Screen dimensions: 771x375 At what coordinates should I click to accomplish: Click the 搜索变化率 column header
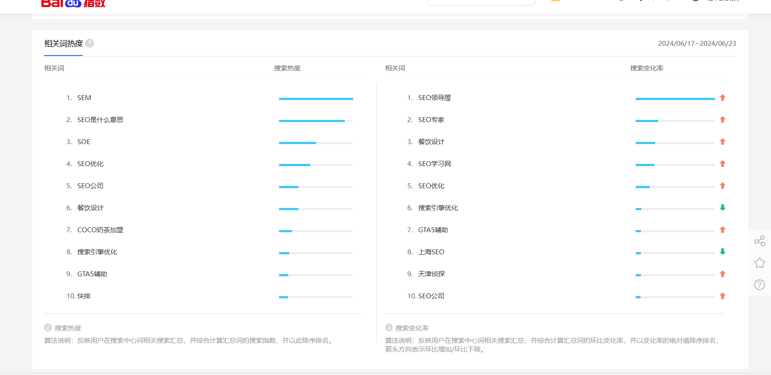[647, 68]
